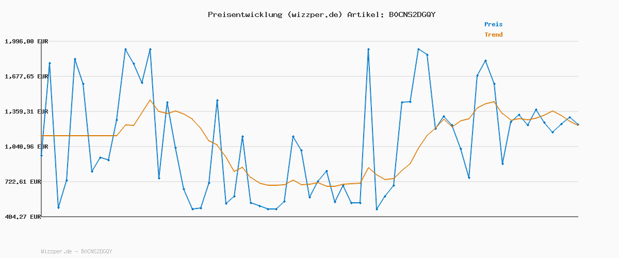Click the x-axis baseline of the chart
The height and width of the screenshot is (258, 619).
[309, 217]
